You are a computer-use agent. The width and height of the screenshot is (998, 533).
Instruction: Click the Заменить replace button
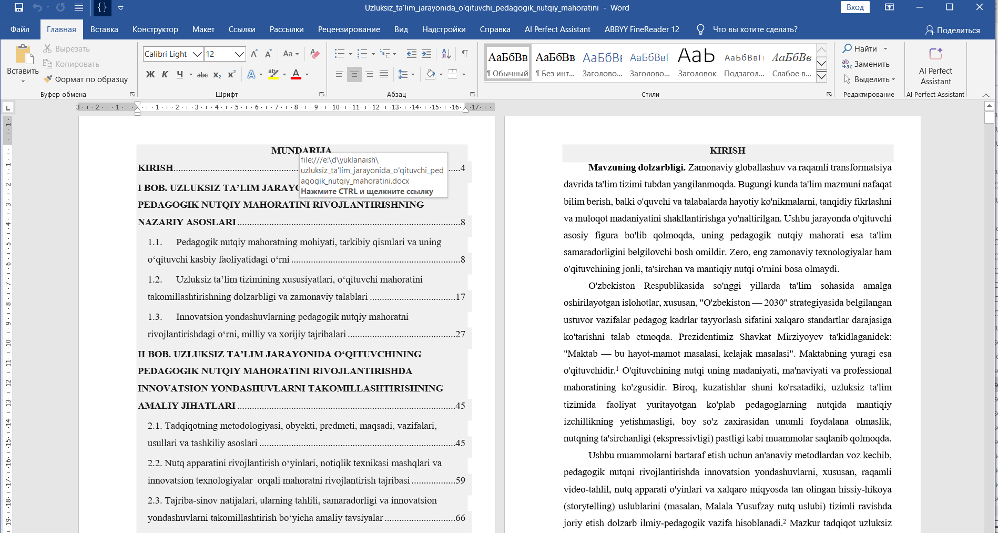coord(866,64)
